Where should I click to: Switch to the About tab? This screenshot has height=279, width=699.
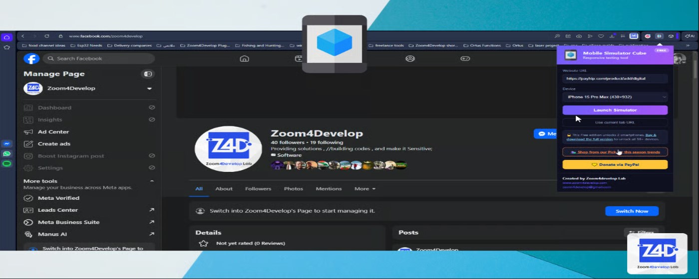(x=224, y=189)
